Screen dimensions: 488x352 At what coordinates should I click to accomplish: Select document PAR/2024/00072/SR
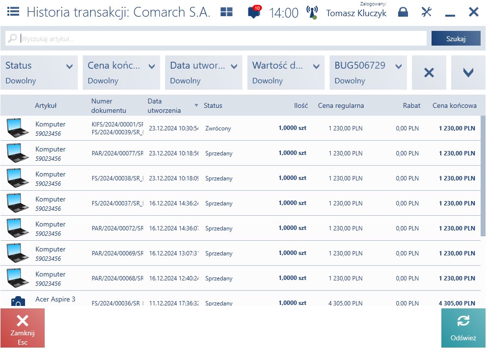[117, 228]
